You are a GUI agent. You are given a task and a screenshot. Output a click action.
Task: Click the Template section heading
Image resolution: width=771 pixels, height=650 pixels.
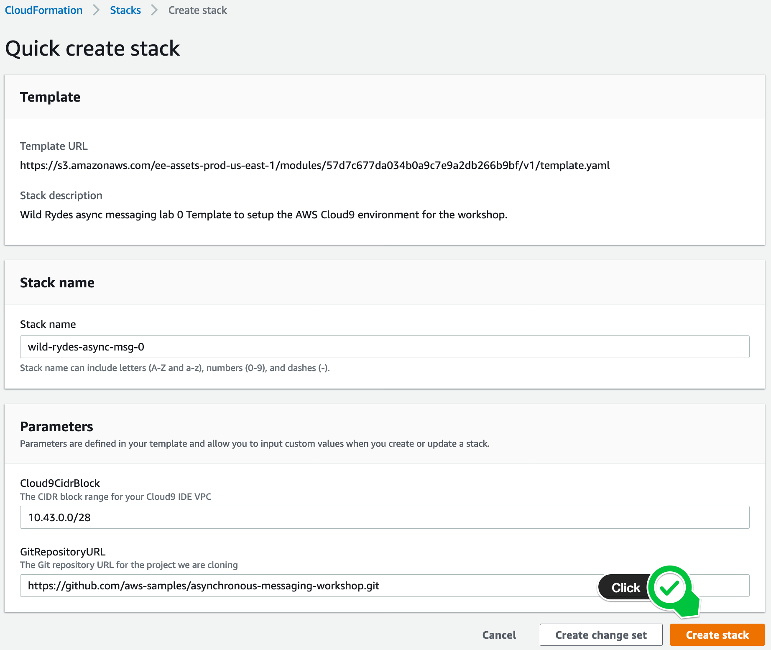[50, 97]
